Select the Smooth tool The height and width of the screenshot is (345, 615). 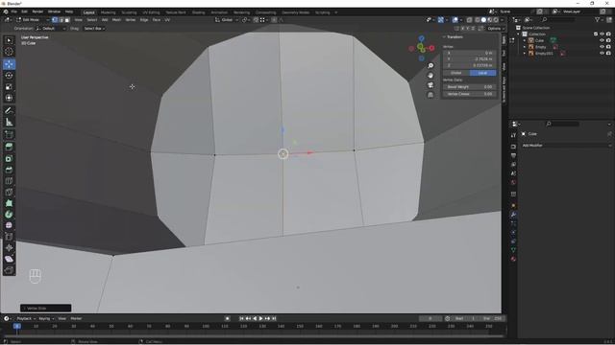[9, 226]
